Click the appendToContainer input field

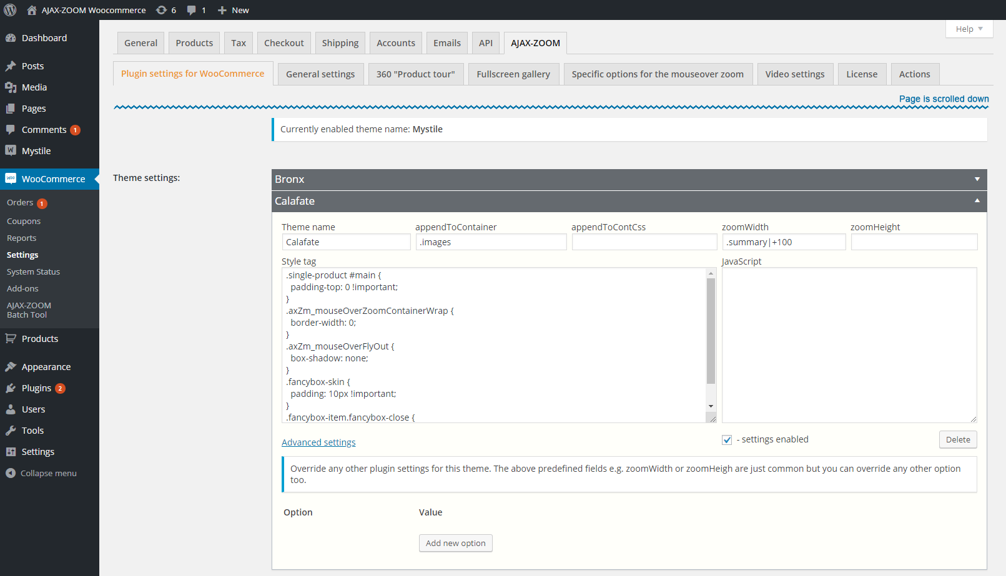[491, 242]
